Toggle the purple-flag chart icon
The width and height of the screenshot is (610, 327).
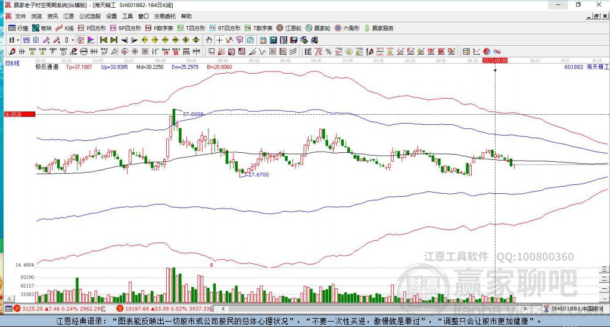point(91,40)
